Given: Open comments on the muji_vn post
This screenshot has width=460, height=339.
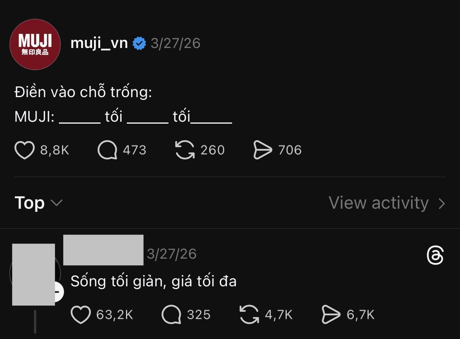Looking at the screenshot, I should coord(107,150).
